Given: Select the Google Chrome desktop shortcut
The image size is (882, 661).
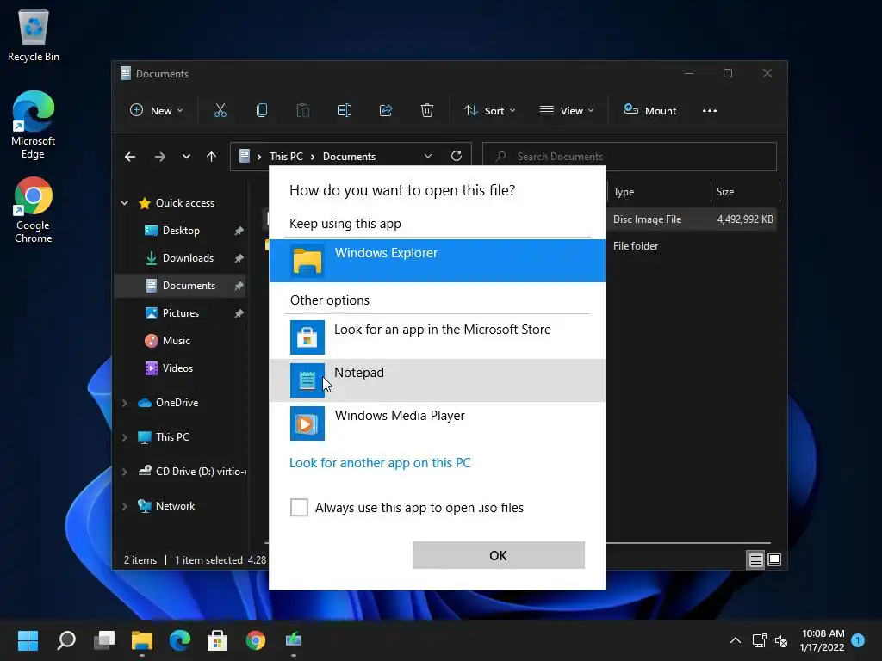Looking at the screenshot, I should pyautogui.click(x=34, y=210).
